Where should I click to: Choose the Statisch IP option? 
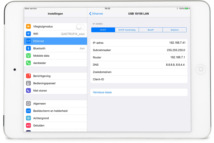tap(174, 30)
